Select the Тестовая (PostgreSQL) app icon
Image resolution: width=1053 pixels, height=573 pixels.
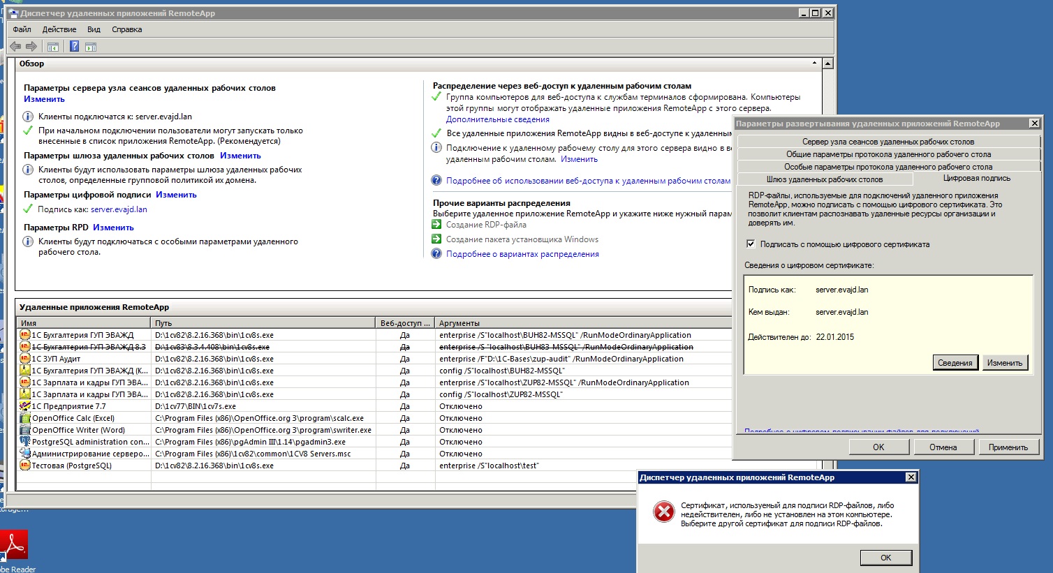25,466
